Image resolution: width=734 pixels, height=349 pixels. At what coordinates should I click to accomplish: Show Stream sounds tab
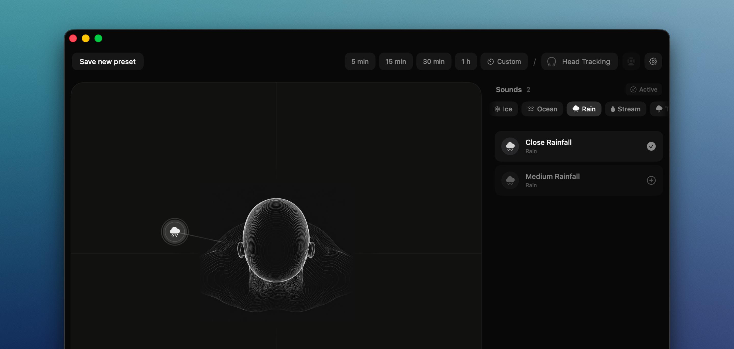[625, 109]
